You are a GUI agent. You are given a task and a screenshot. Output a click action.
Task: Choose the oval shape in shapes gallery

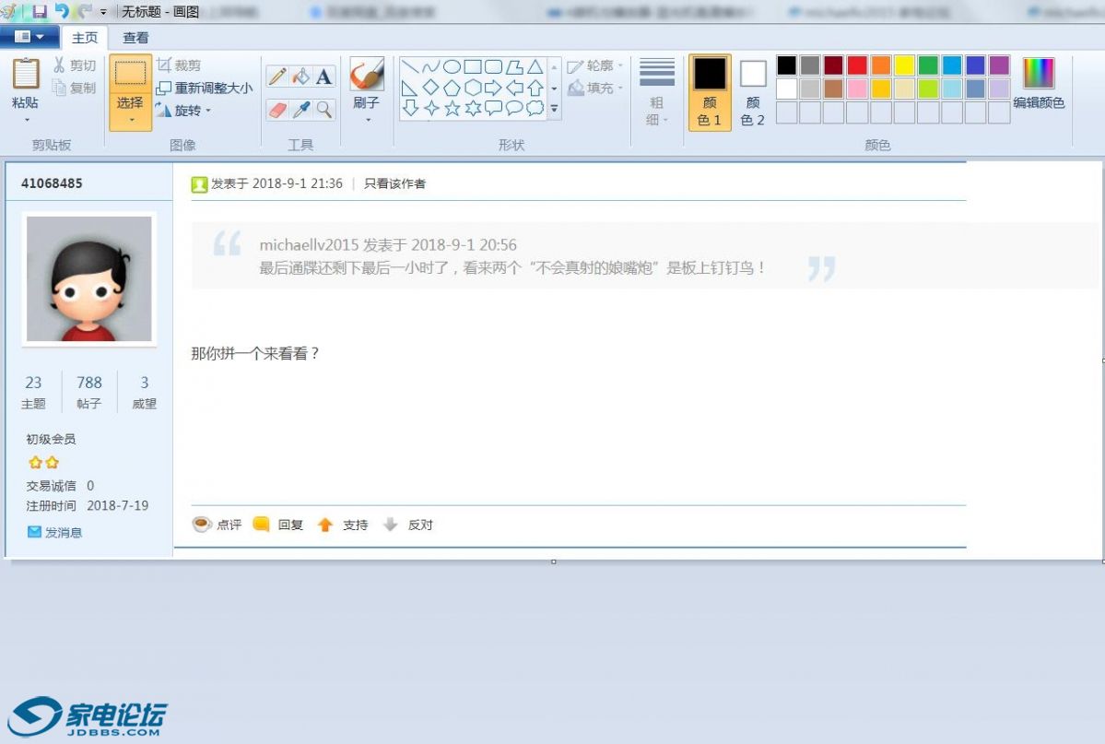tap(452, 66)
